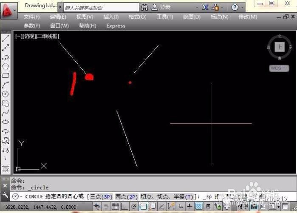297x213 pixels.
Task: Open Quick View Drawings in status bar
Action: coord(263,207)
